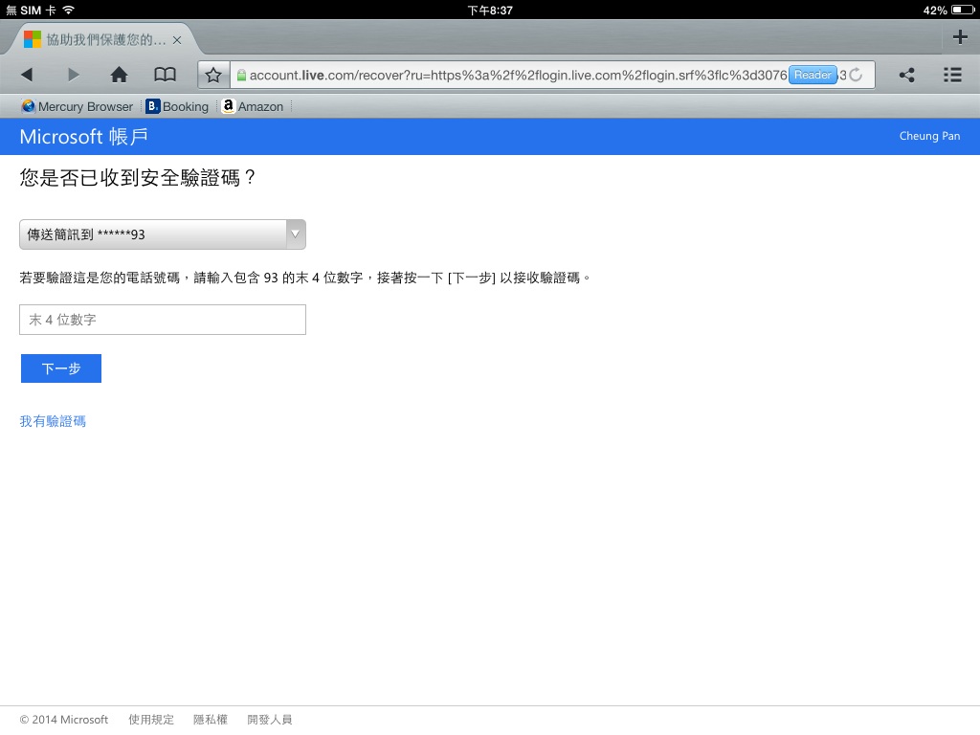
Task: Open the 開發人員 footer link
Action: pyautogui.click(x=269, y=720)
